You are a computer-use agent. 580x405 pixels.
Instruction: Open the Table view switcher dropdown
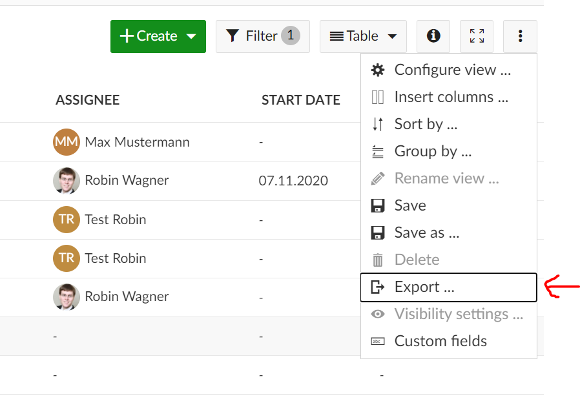coord(364,36)
